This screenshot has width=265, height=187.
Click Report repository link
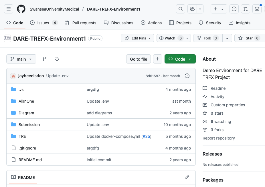coord(219,138)
